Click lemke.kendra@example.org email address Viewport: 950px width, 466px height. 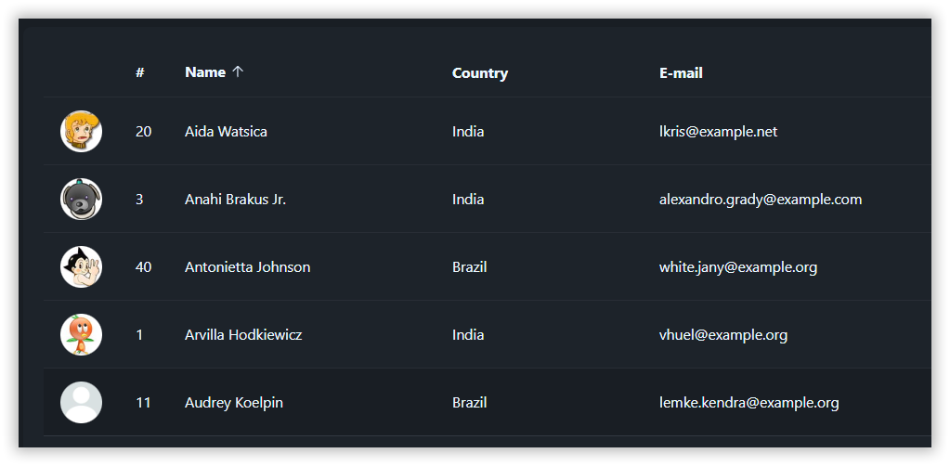coord(748,403)
